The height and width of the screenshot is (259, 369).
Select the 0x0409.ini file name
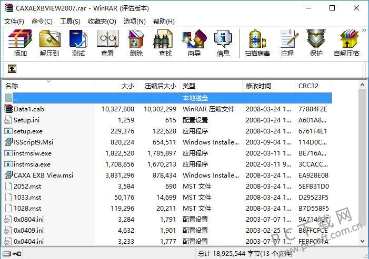click(x=29, y=230)
